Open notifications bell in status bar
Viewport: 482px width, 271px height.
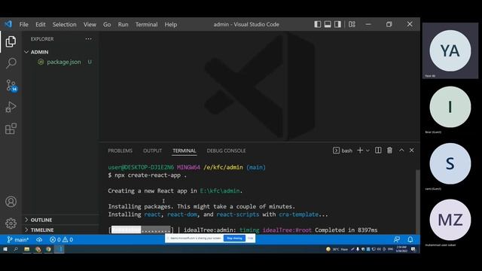coord(410,239)
